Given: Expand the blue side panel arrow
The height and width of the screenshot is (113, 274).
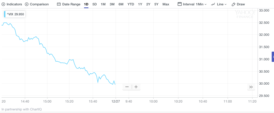Looking at the screenshot, I should pos(273,56).
